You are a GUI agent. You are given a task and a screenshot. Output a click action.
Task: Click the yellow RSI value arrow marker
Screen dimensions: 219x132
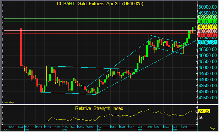click(x=196, y=111)
